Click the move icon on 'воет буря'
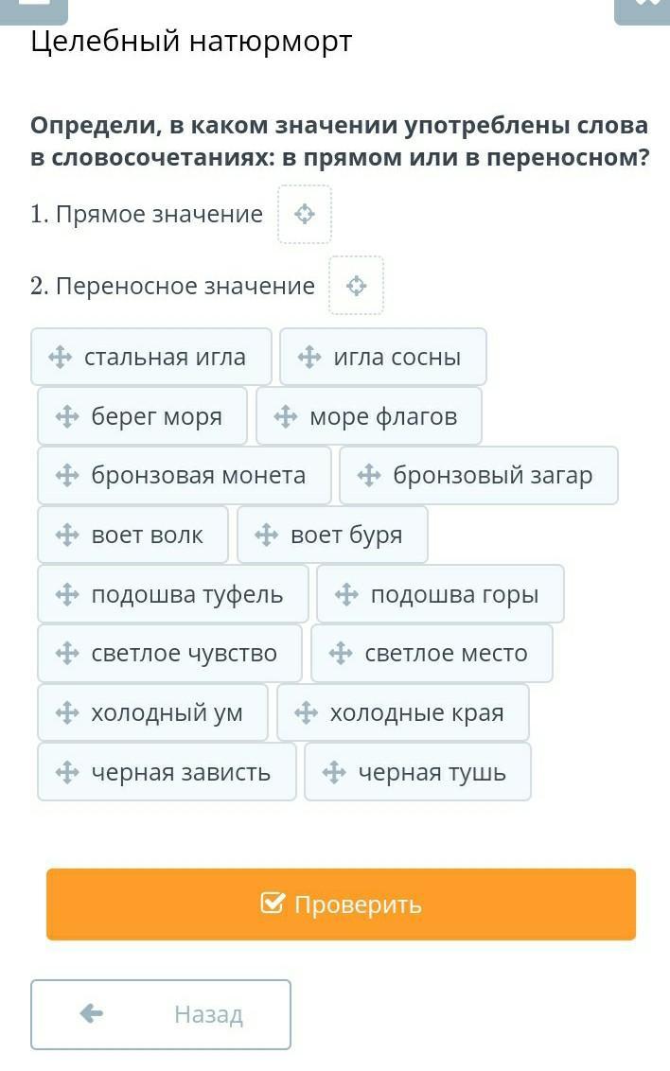Image resolution: width=670 pixels, height=1071 pixels. [266, 535]
